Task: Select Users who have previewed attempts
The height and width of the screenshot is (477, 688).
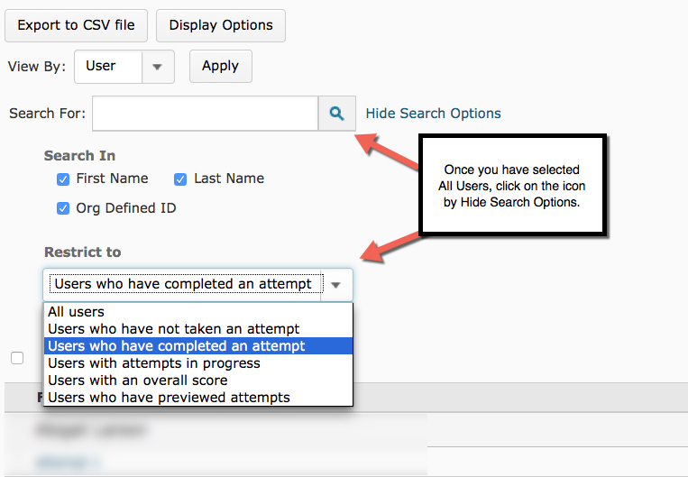Action: point(169,398)
